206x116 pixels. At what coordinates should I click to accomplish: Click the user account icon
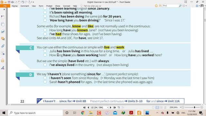tap(202, 6)
